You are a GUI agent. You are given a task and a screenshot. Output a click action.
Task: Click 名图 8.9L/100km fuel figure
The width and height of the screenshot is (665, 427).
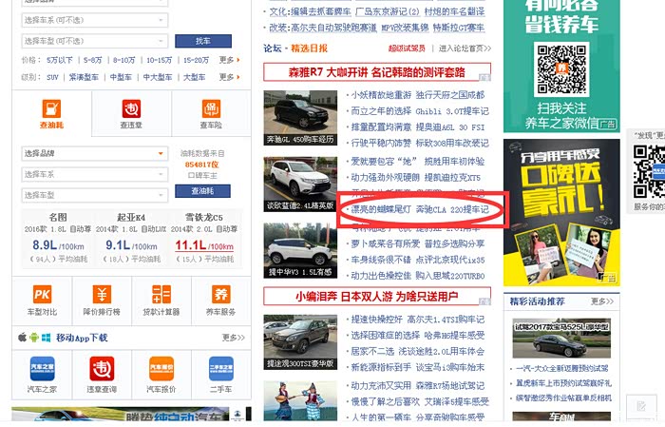(x=58, y=245)
